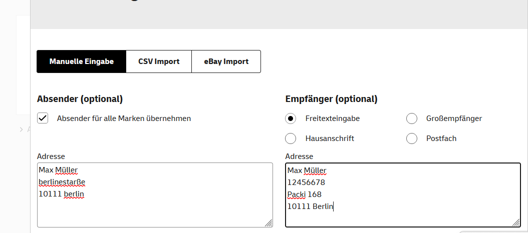Click inside the Empfänger Adresse text area
The width and height of the screenshot is (528, 233).
pyautogui.click(x=403, y=195)
